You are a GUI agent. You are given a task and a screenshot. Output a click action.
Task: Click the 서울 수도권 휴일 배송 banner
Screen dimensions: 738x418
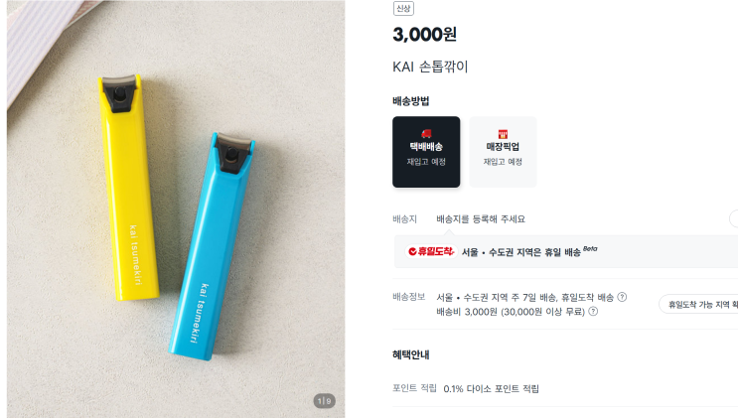pos(566,251)
